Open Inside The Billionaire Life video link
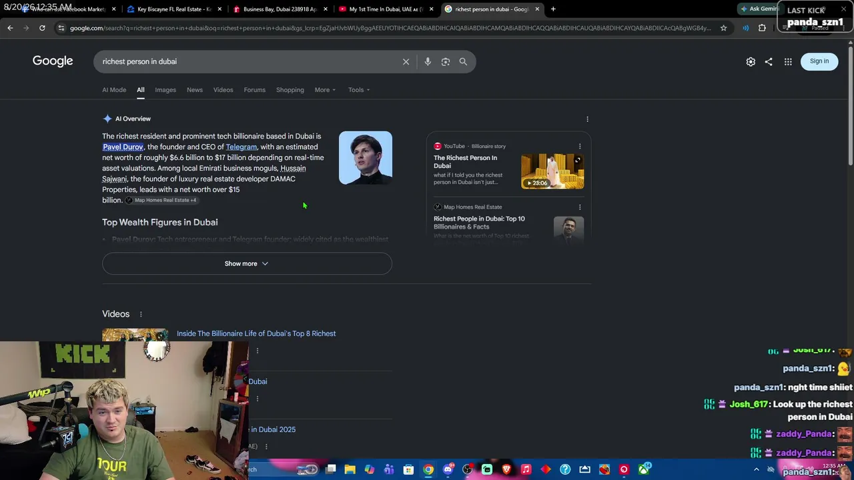The width and height of the screenshot is (854, 480). [x=256, y=333]
